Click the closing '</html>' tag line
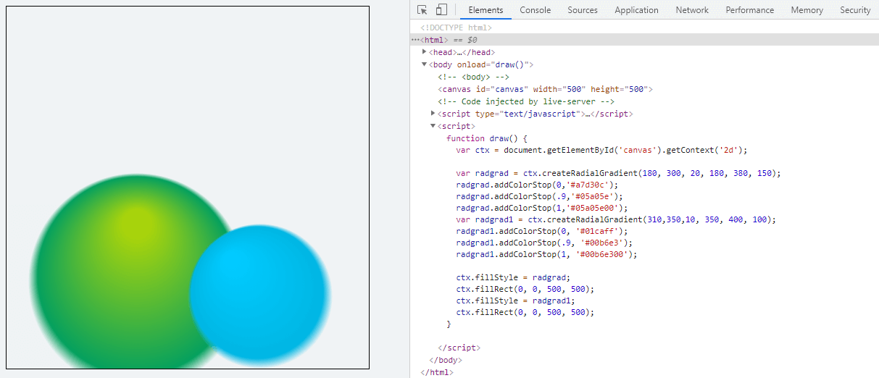The width and height of the screenshot is (879, 378). click(437, 372)
